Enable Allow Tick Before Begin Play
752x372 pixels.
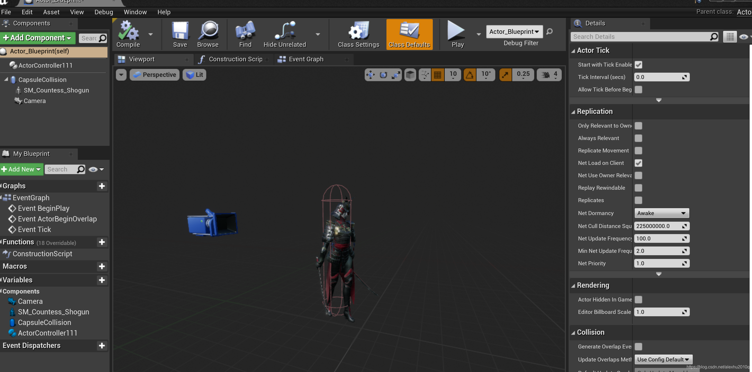tap(638, 89)
